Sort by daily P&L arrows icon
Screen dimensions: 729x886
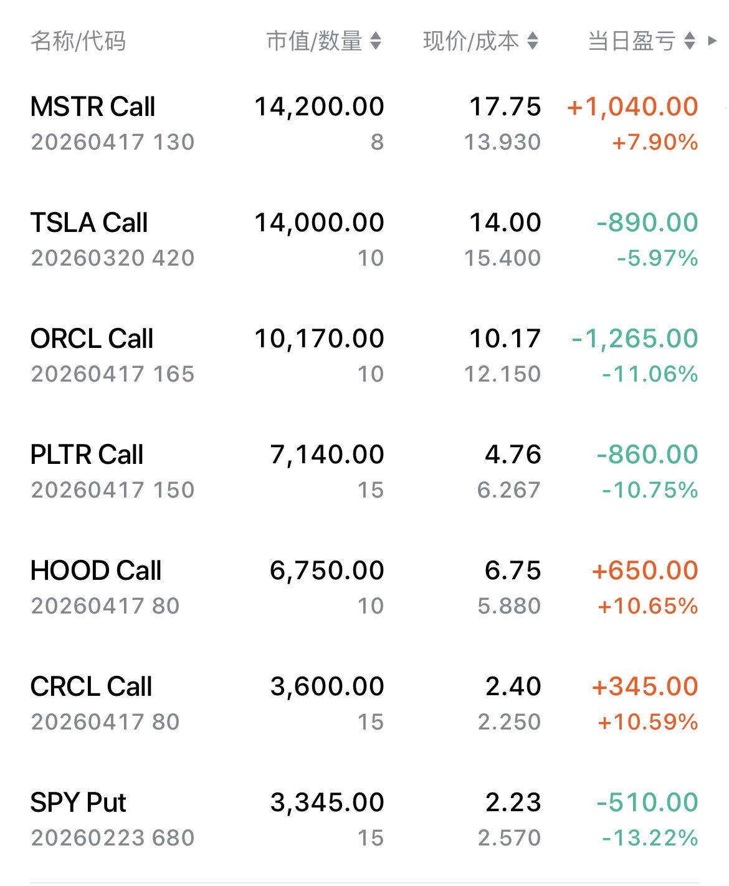coord(690,41)
